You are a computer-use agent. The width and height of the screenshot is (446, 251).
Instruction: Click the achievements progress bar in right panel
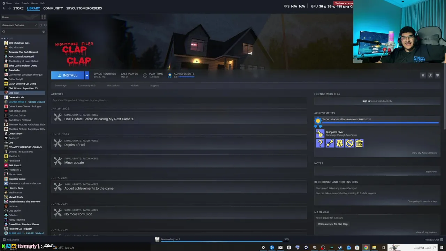(380, 123)
